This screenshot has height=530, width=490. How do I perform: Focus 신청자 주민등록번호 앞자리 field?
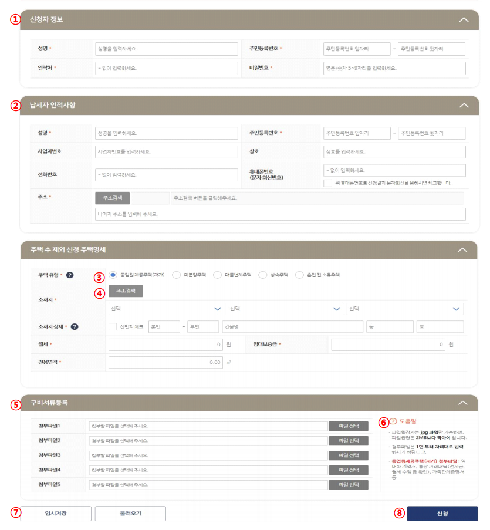click(x=357, y=49)
